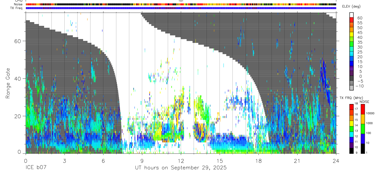Click the CPID value '151'
378x174 pixels.
point(181,1)
